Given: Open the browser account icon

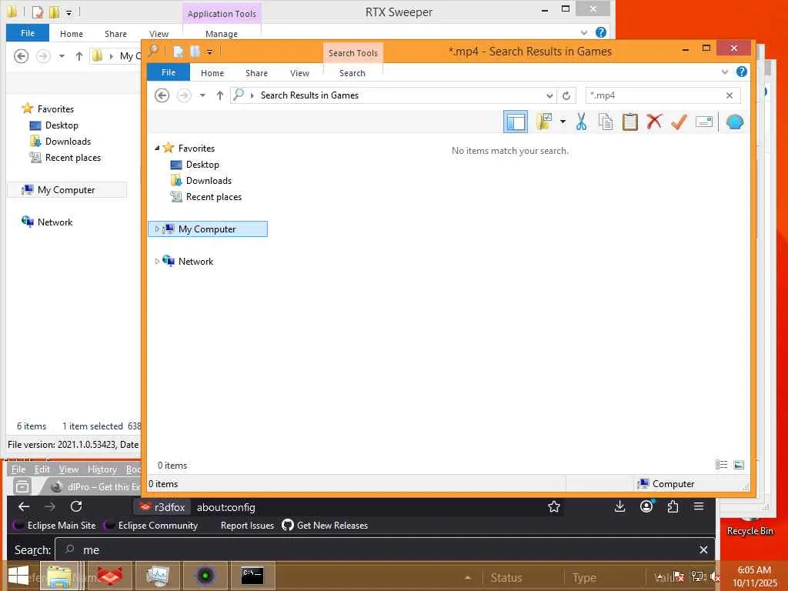Looking at the screenshot, I should (646, 506).
